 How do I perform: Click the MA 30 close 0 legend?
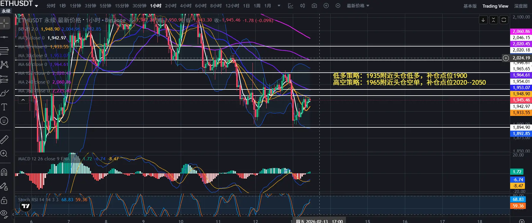[32, 56]
